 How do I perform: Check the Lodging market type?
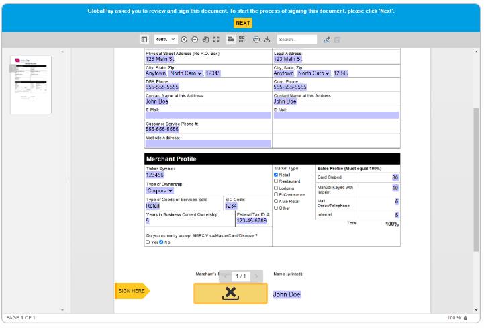click(x=276, y=188)
